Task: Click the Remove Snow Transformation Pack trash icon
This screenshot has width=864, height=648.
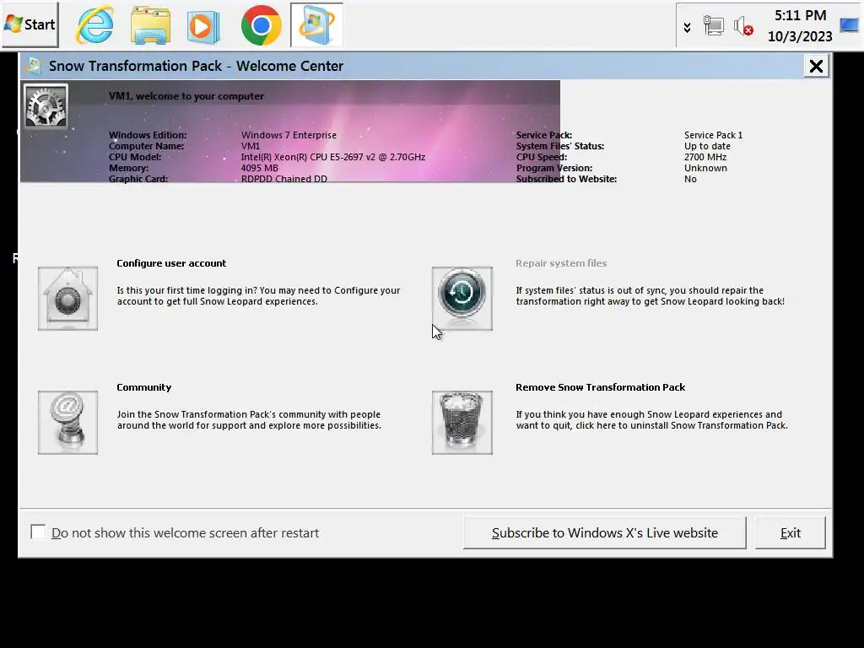Action: (462, 423)
